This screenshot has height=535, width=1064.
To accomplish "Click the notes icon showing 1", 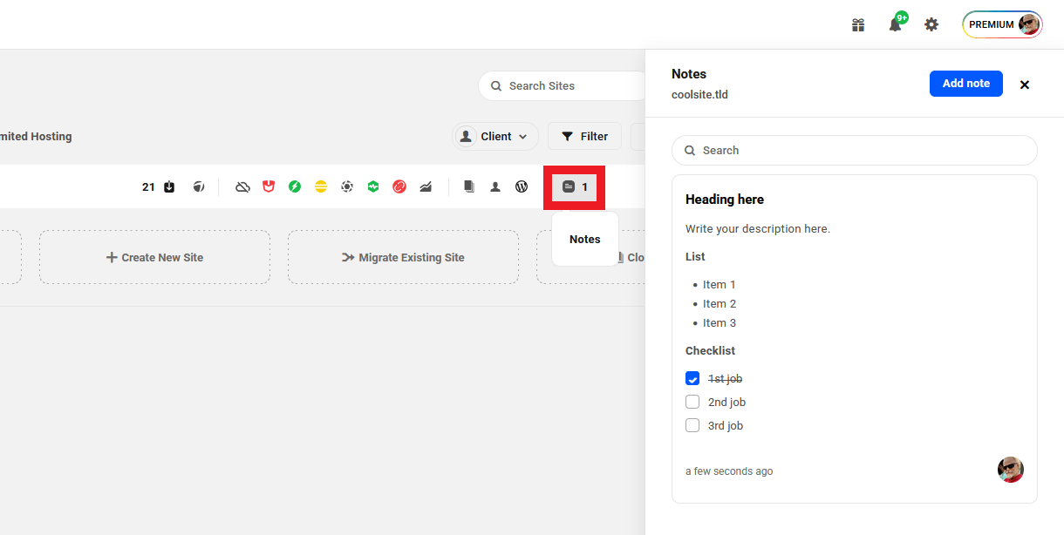I will [x=575, y=186].
